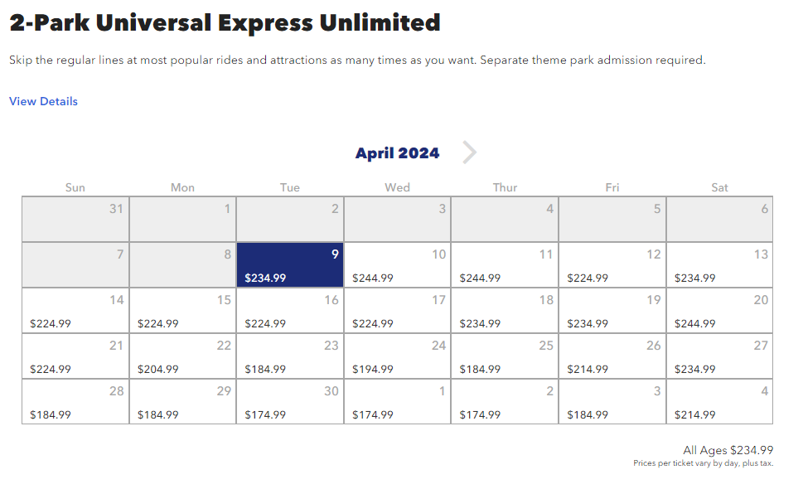Viewport: 803px width, 489px height.
Task: Choose May 1 date cell
Action: click(x=397, y=402)
